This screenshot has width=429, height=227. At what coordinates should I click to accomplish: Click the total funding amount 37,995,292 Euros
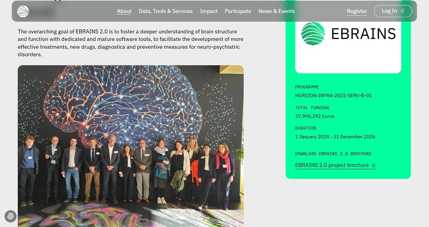tap(315, 116)
